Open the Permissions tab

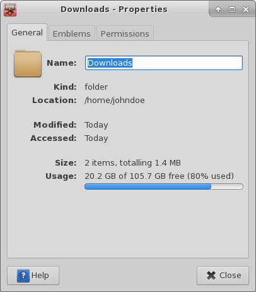pos(125,33)
